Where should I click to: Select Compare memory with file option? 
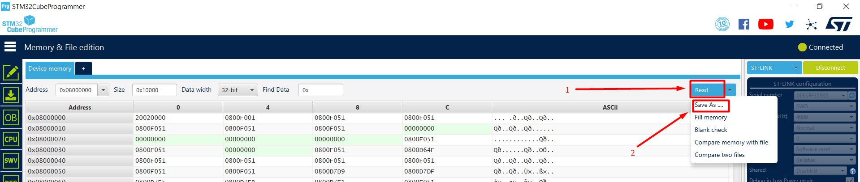(731, 142)
